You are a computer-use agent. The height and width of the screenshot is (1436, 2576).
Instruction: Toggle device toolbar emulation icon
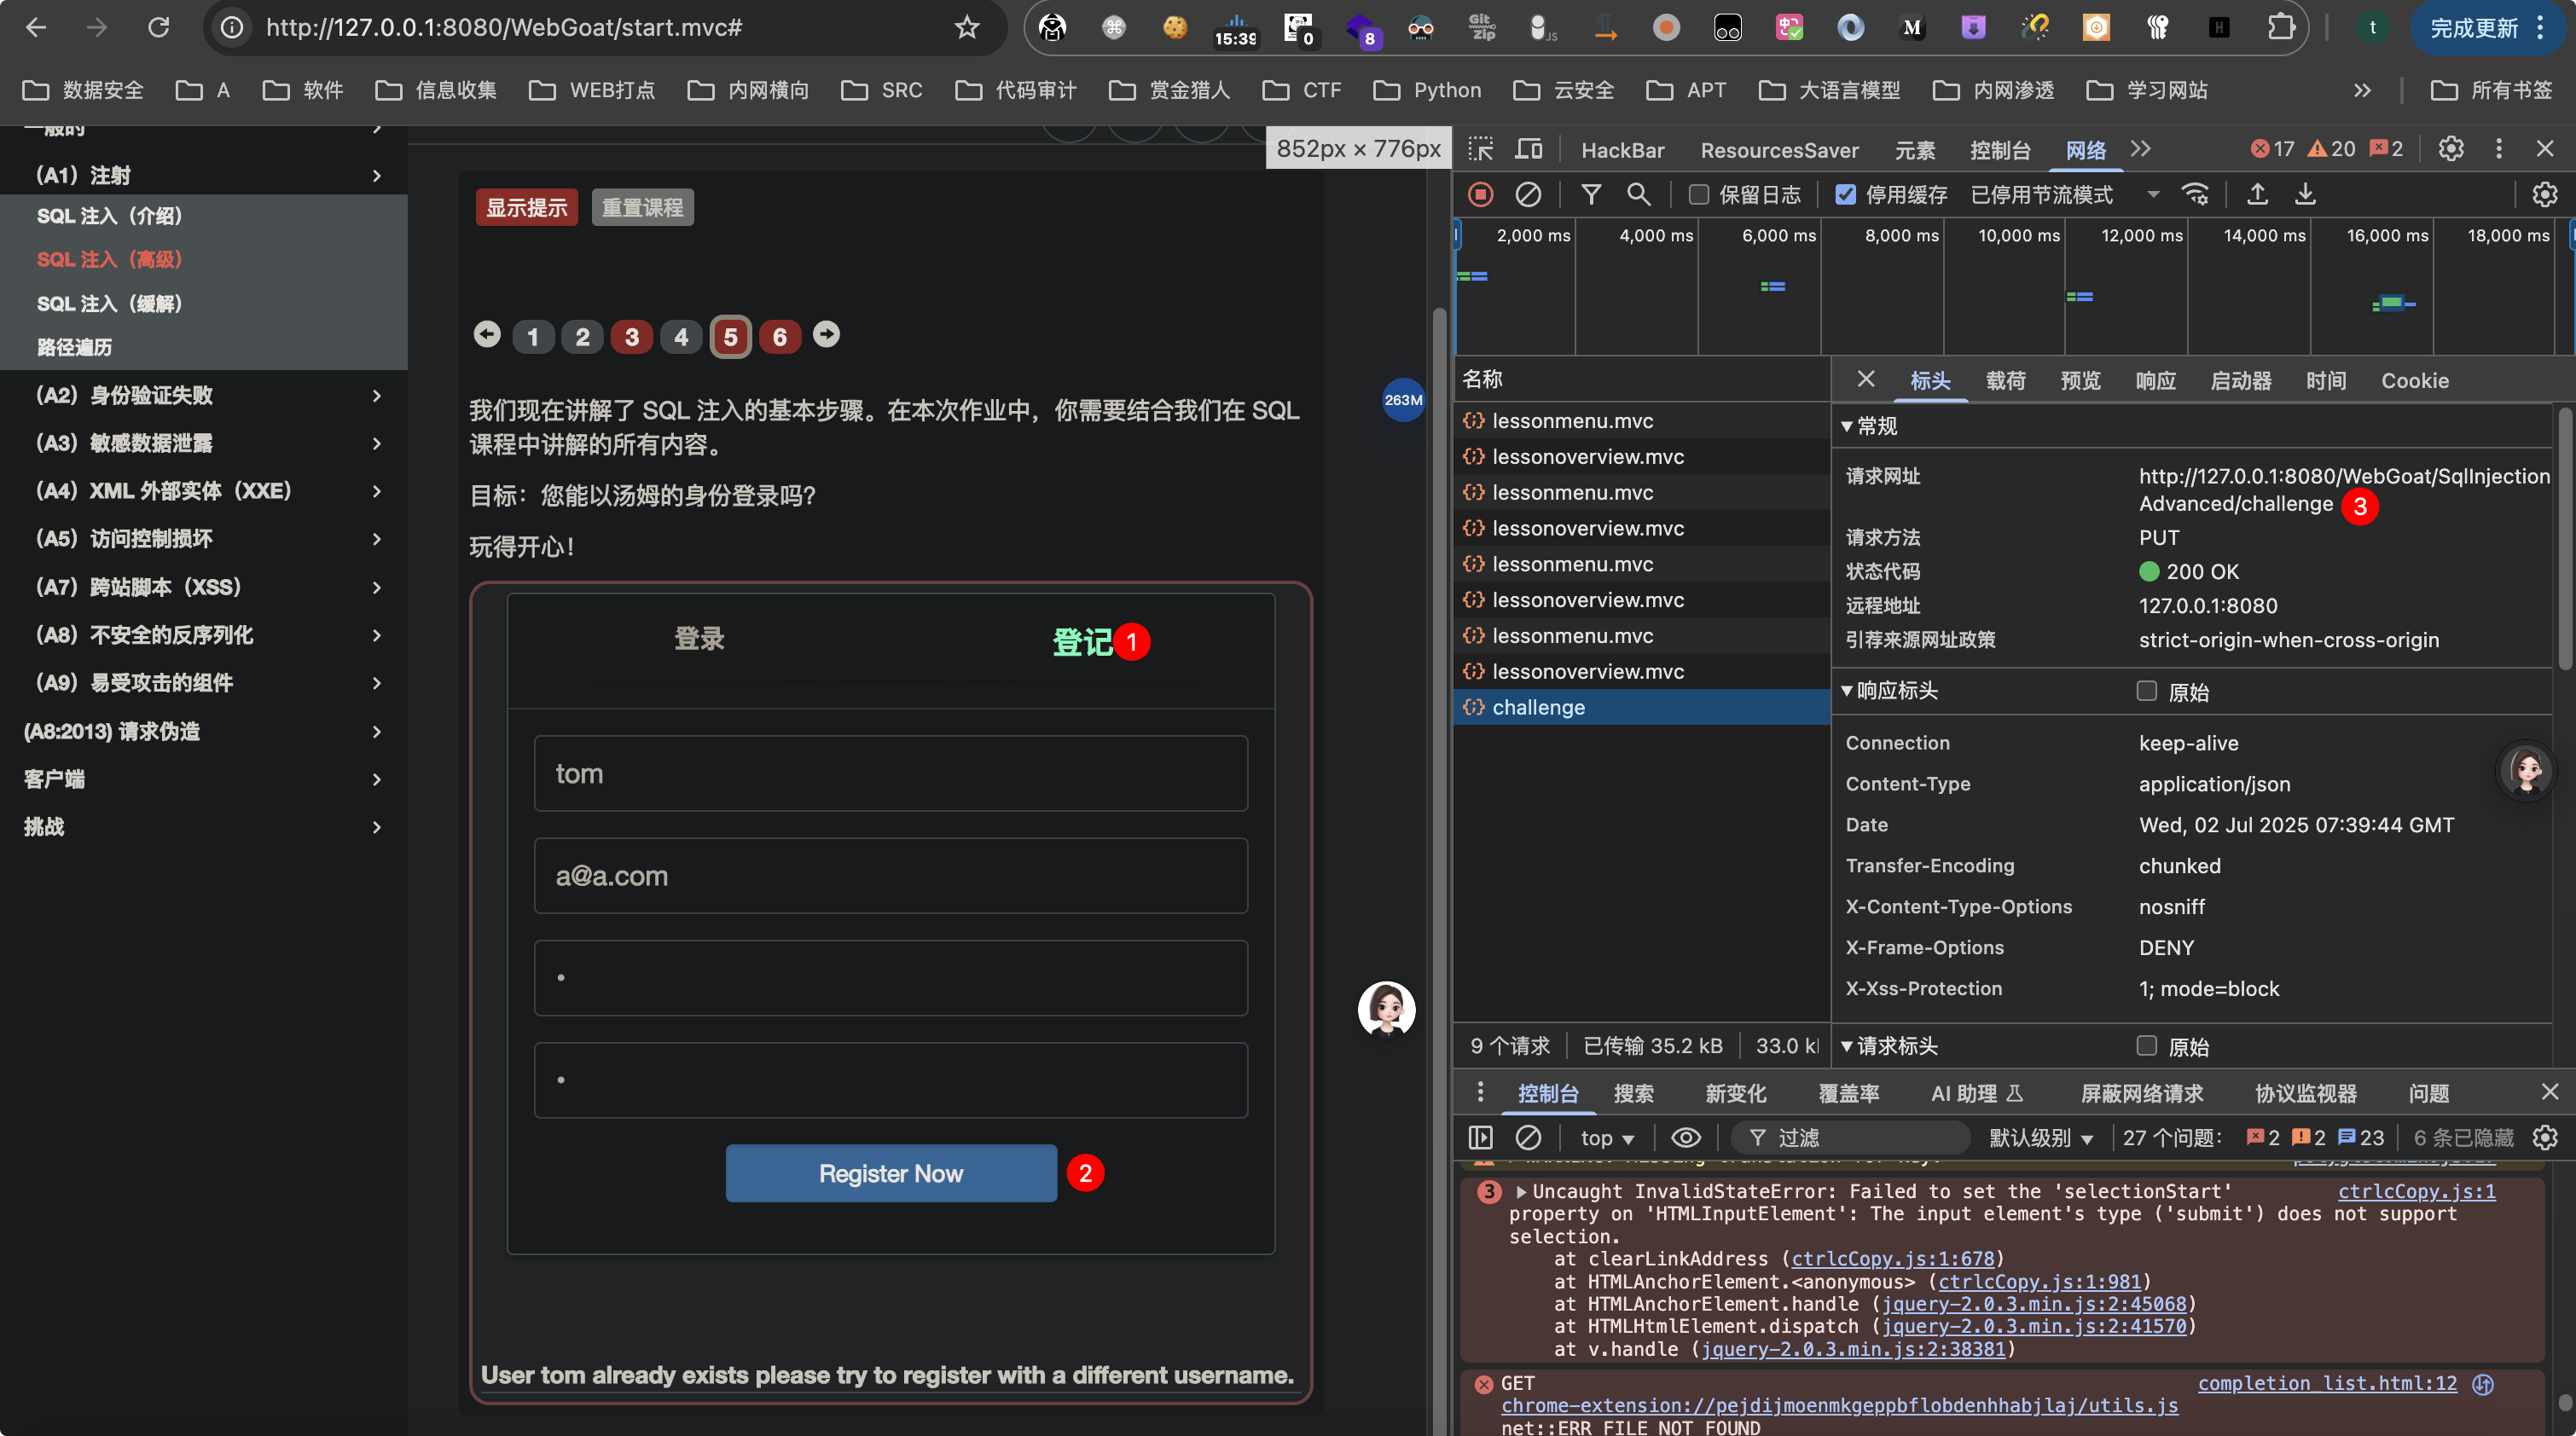pyautogui.click(x=1528, y=150)
